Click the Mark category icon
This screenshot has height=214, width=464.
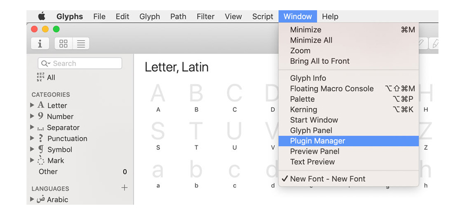coord(41,160)
